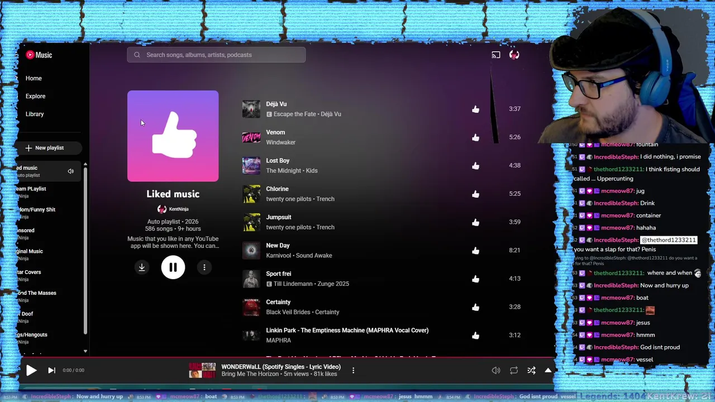The image size is (715, 402).
Task: Click the cast to device icon
Action: click(495, 55)
